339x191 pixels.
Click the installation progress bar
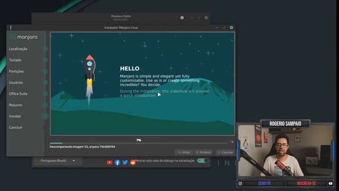139,143
